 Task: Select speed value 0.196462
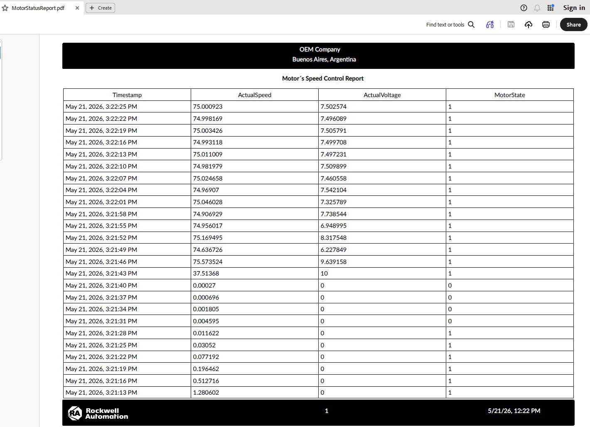click(206, 369)
